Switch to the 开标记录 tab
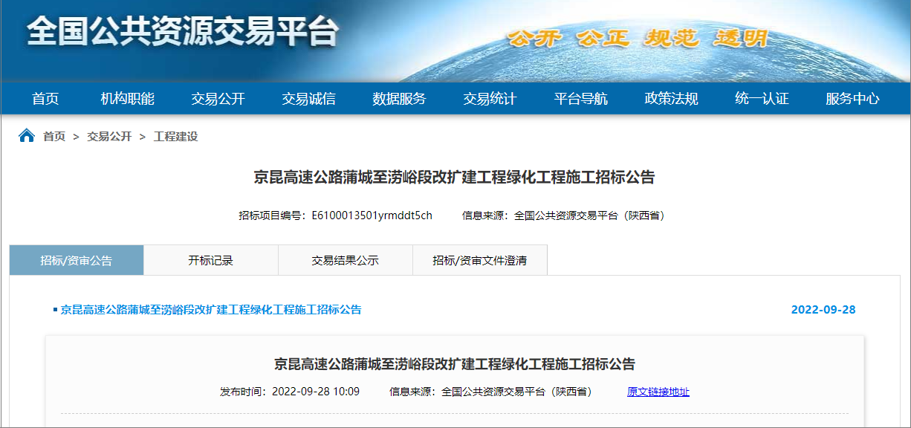Screen dimensions: 911x428 click(x=211, y=261)
